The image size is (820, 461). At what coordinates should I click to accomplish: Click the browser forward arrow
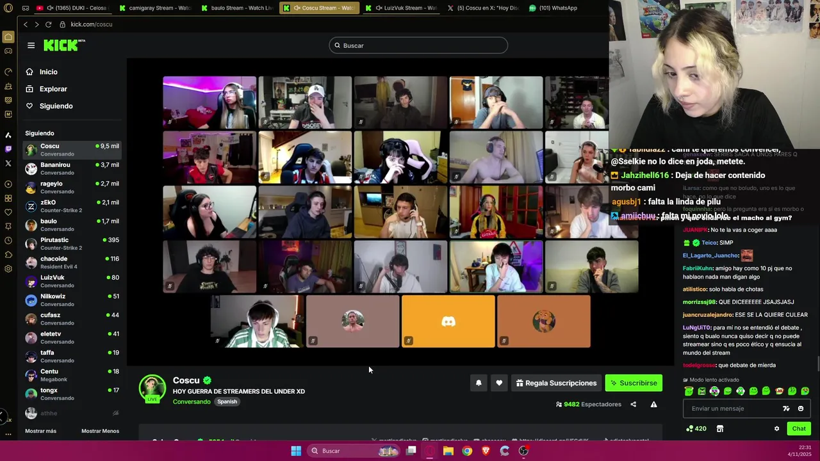coord(37,24)
